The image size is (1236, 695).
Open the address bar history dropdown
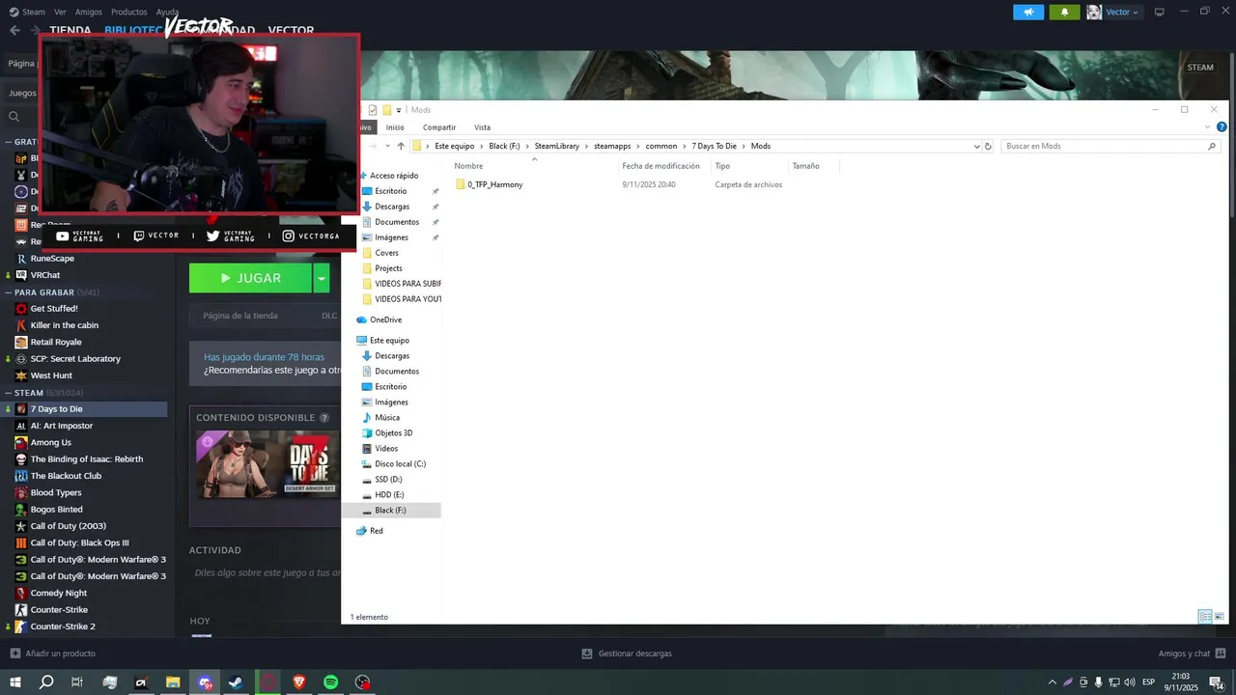click(976, 146)
